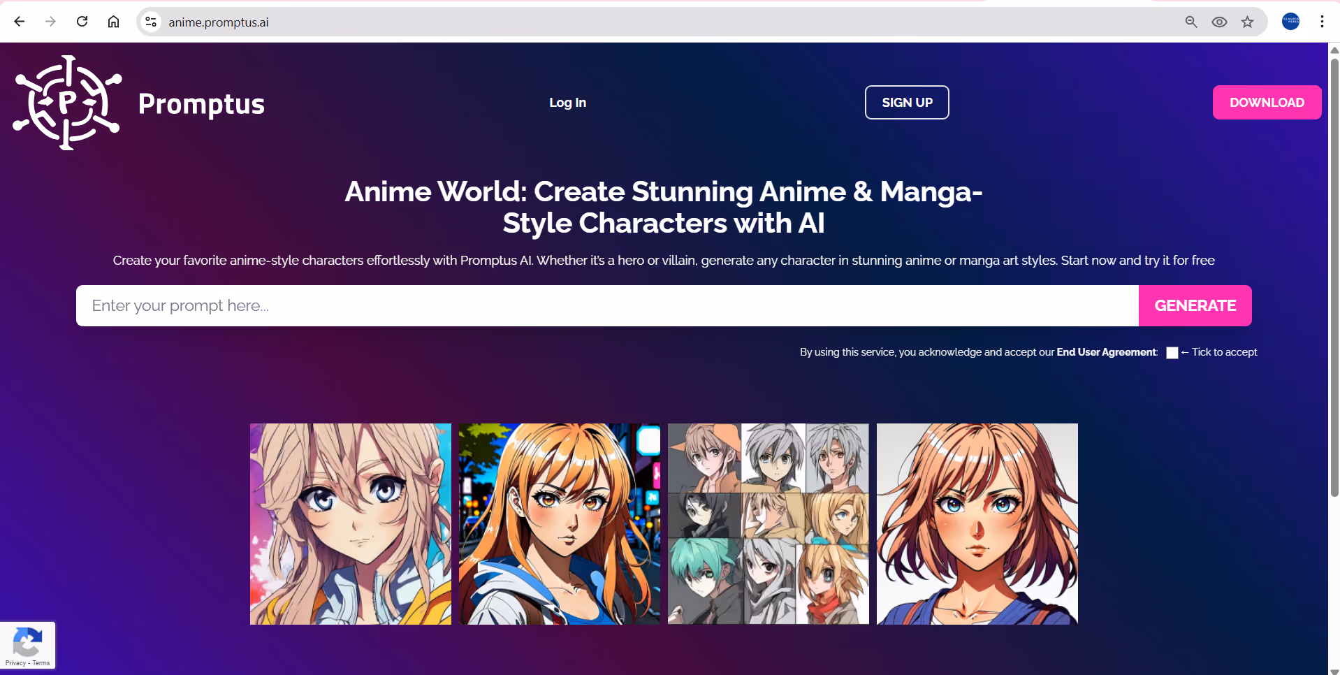Select Log In from the navigation
The width and height of the screenshot is (1340, 675).
point(567,102)
